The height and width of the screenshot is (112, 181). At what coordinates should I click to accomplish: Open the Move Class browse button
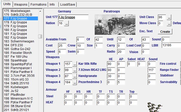point(169,23)
